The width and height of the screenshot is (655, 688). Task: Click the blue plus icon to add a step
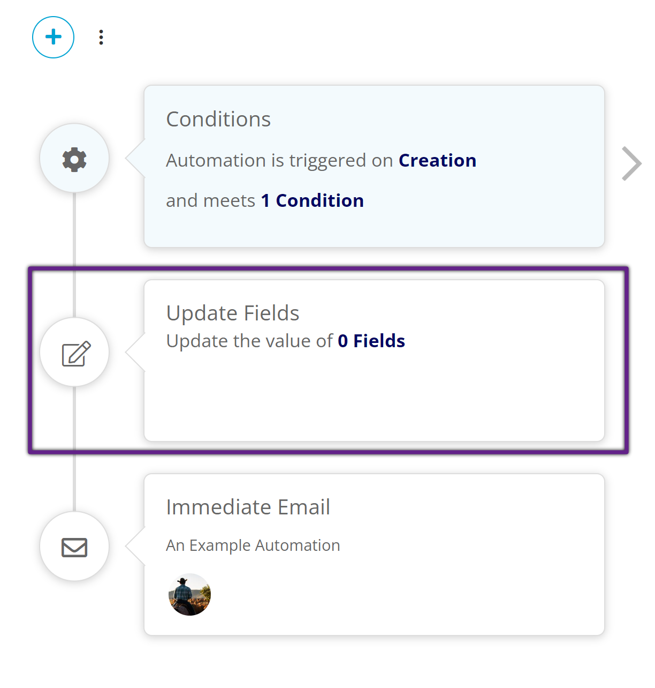click(53, 37)
